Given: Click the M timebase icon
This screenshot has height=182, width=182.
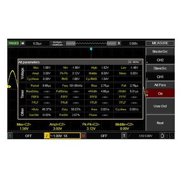Looking at the screenshot, I should click(23, 43).
